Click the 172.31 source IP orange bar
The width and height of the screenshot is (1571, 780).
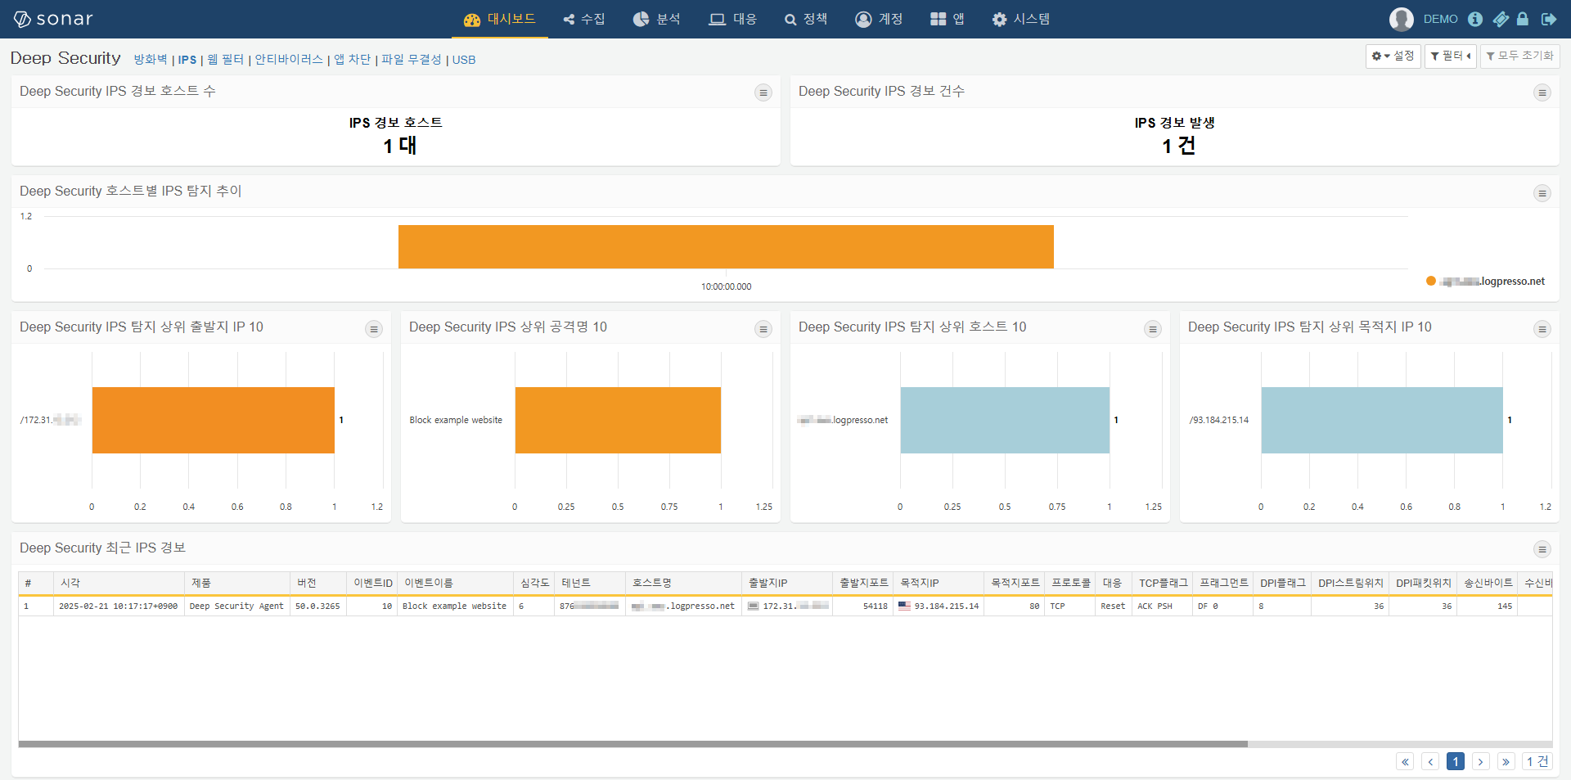pos(214,420)
